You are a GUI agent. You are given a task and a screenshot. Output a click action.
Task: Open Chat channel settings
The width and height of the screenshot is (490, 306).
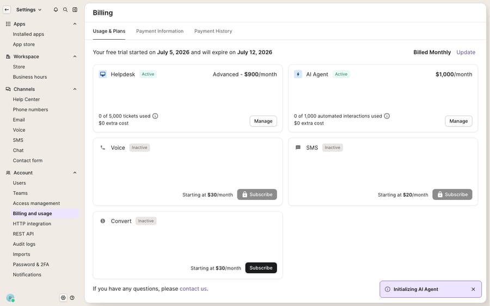18,151
